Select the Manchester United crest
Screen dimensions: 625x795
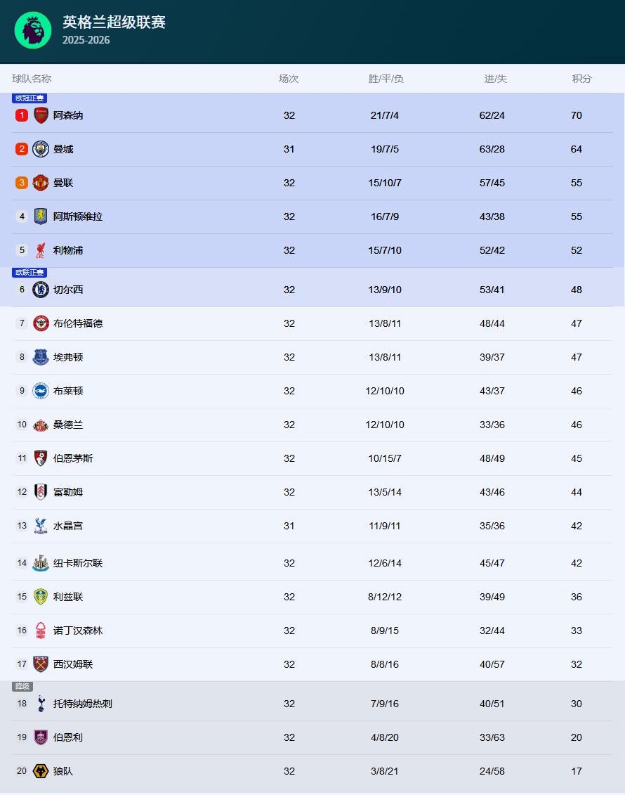click(41, 183)
